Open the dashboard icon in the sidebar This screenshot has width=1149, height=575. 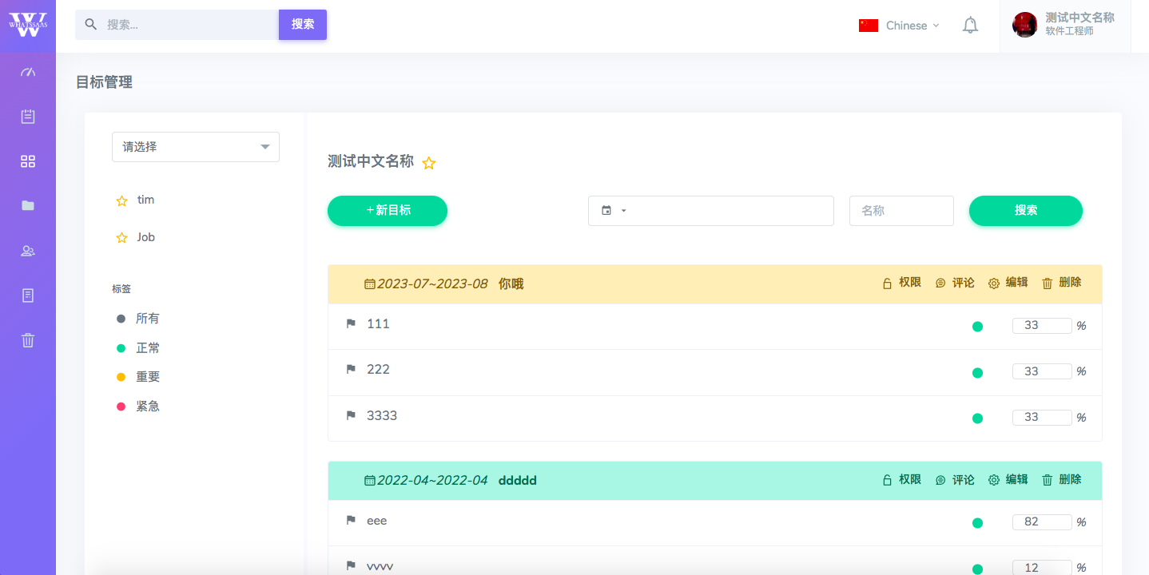(x=28, y=71)
